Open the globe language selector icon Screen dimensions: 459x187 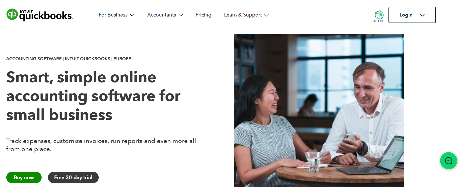coord(379,15)
